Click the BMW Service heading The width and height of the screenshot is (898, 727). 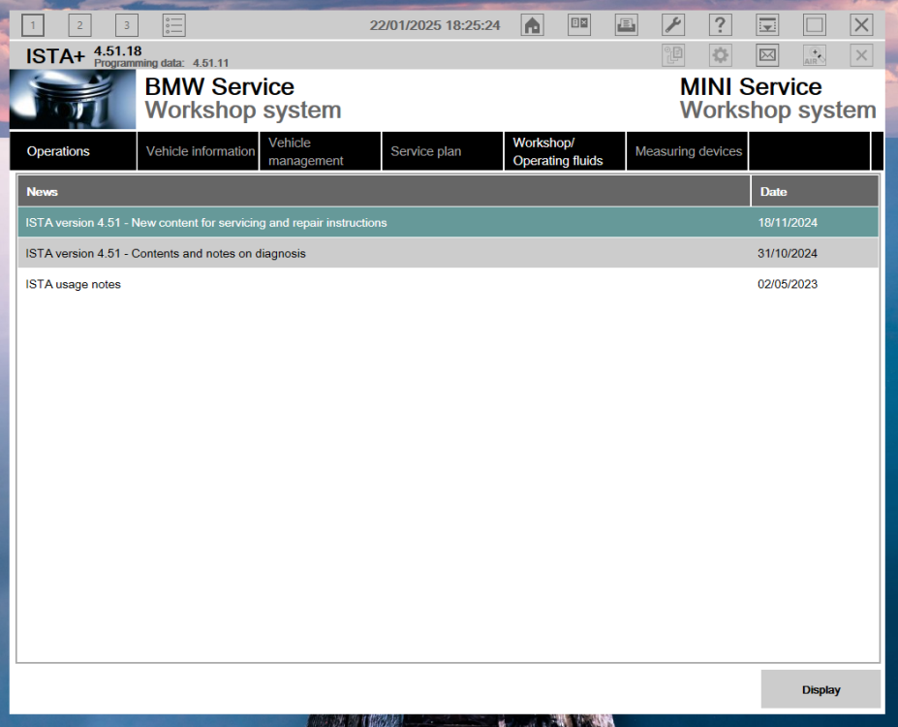tap(219, 87)
